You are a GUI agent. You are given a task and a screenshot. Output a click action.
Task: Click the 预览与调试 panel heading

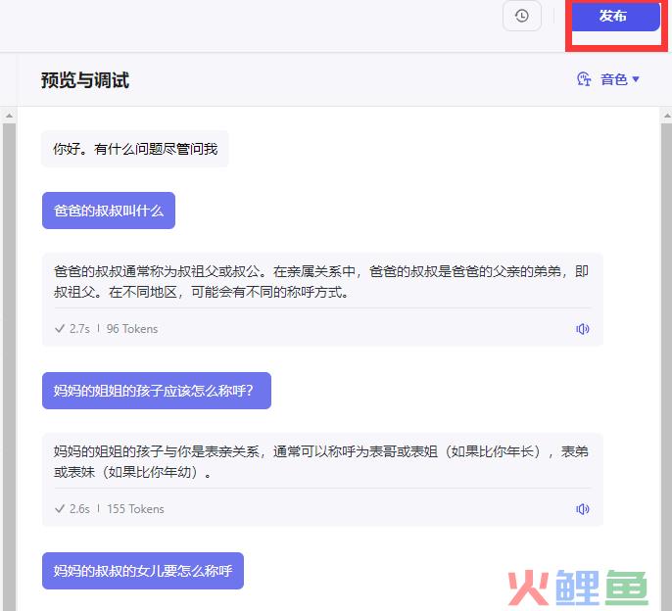(x=85, y=80)
